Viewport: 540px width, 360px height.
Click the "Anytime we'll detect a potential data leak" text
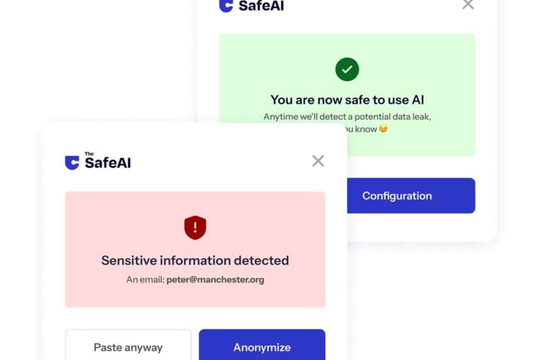(347, 117)
